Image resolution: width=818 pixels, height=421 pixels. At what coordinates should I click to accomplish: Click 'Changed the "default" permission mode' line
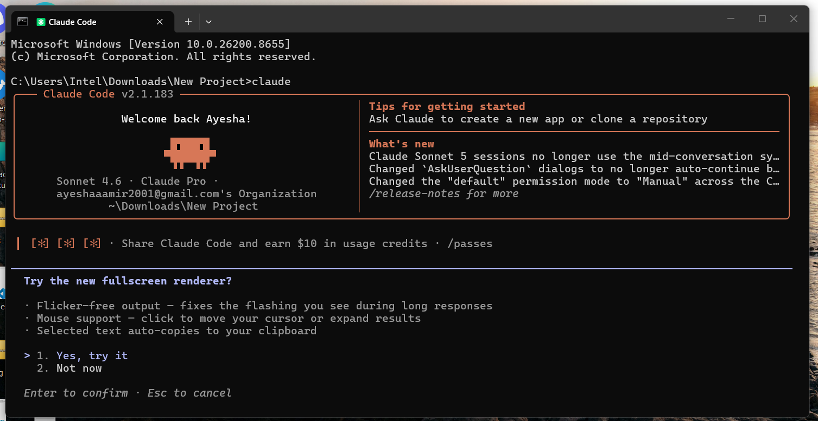[x=574, y=181]
